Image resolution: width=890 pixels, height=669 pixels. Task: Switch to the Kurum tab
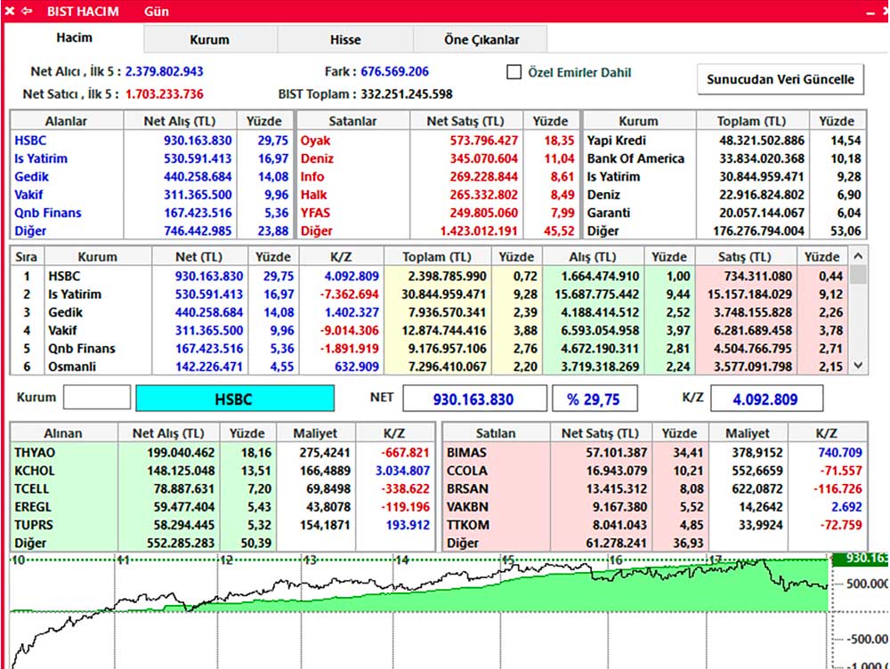[209, 39]
